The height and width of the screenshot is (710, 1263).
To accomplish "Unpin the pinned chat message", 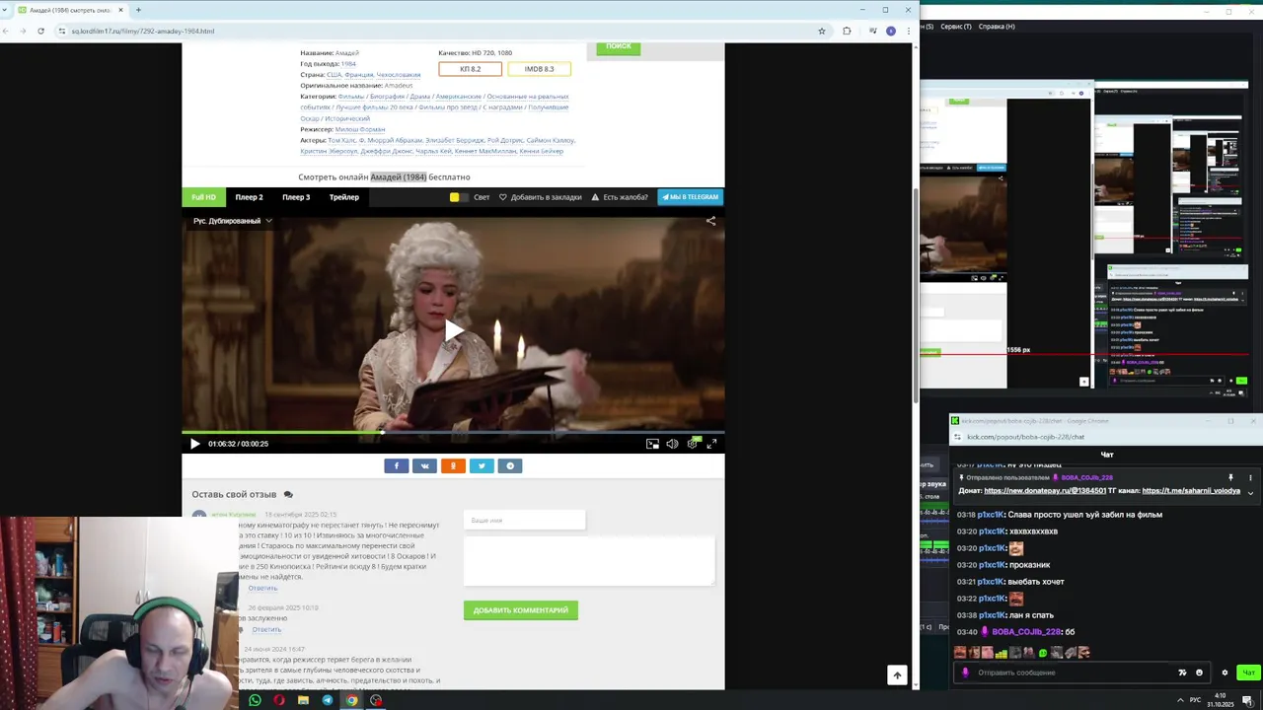I will coord(1230,477).
